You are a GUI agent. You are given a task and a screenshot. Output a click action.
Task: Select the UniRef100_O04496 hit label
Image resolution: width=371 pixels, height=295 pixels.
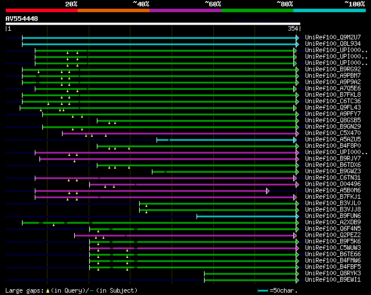[x=333, y=184]
